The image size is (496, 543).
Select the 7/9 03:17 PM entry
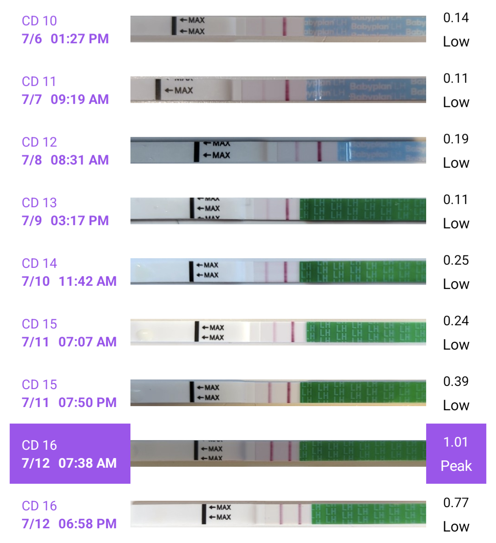(65, 221)
